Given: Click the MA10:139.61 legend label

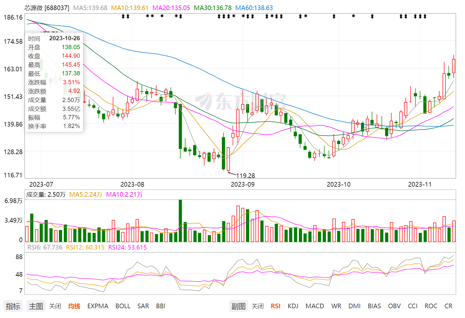Looking at the screenshot, I should click(130, 8).
